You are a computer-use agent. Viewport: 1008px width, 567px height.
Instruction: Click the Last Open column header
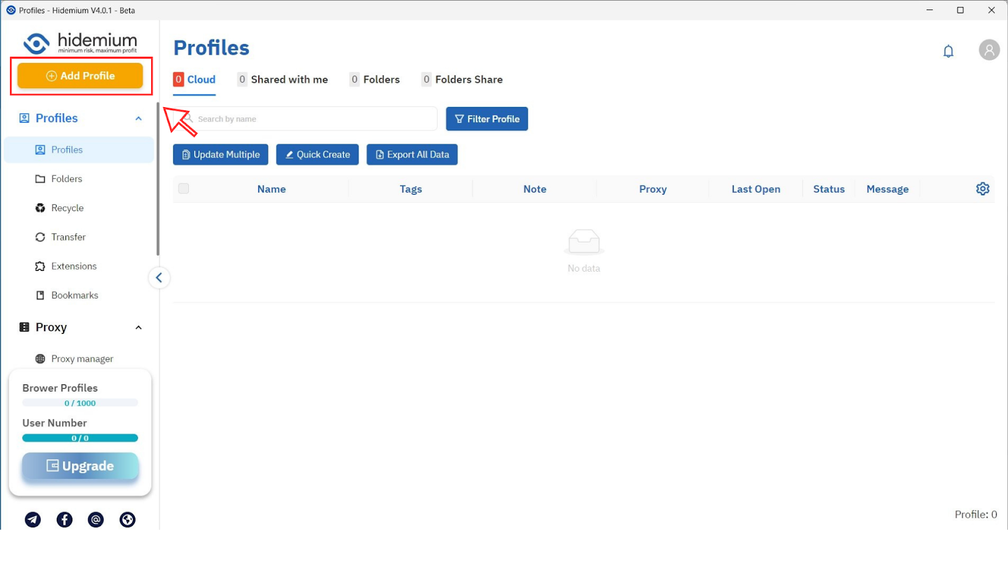pos(756,189)
